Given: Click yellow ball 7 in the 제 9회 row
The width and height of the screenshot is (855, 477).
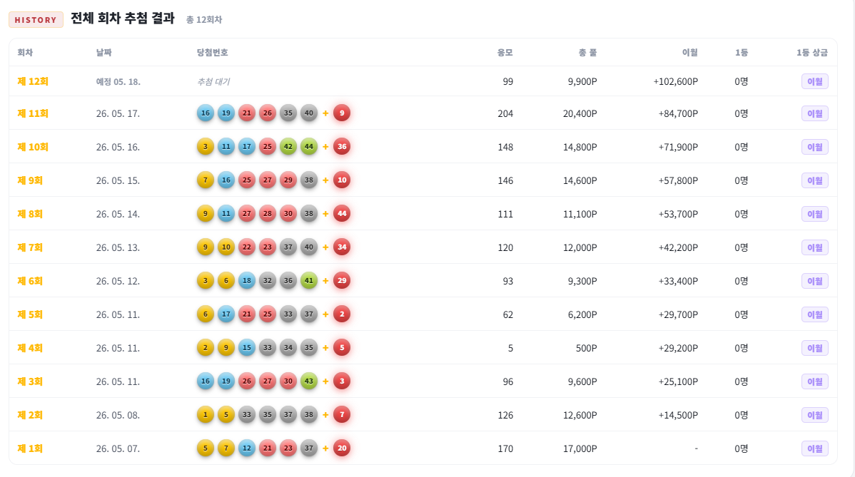Looking at the screenshot, I should [x=206, y=180].
